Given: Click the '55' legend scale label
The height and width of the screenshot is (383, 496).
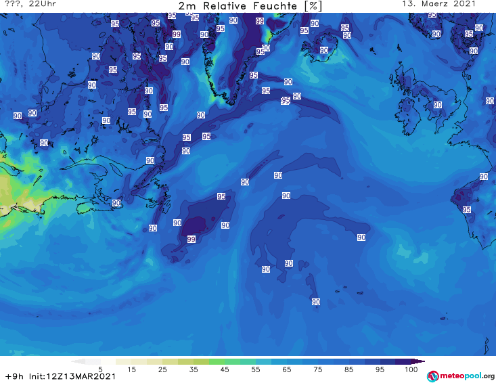Looking at the screenshot, I should pyautogui.click(x=256, y=369).
